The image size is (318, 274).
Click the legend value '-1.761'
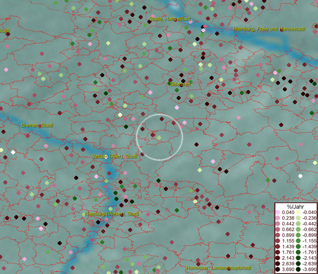309,253
